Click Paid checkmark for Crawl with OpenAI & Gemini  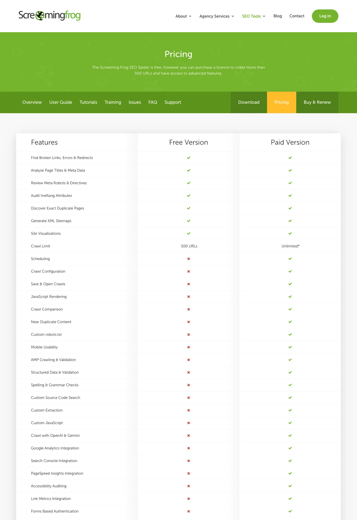coord(290,436)
